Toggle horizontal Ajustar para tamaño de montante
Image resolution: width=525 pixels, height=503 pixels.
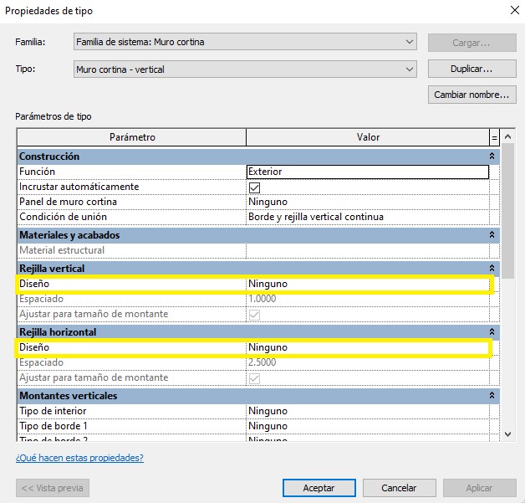tap(254, 378)
